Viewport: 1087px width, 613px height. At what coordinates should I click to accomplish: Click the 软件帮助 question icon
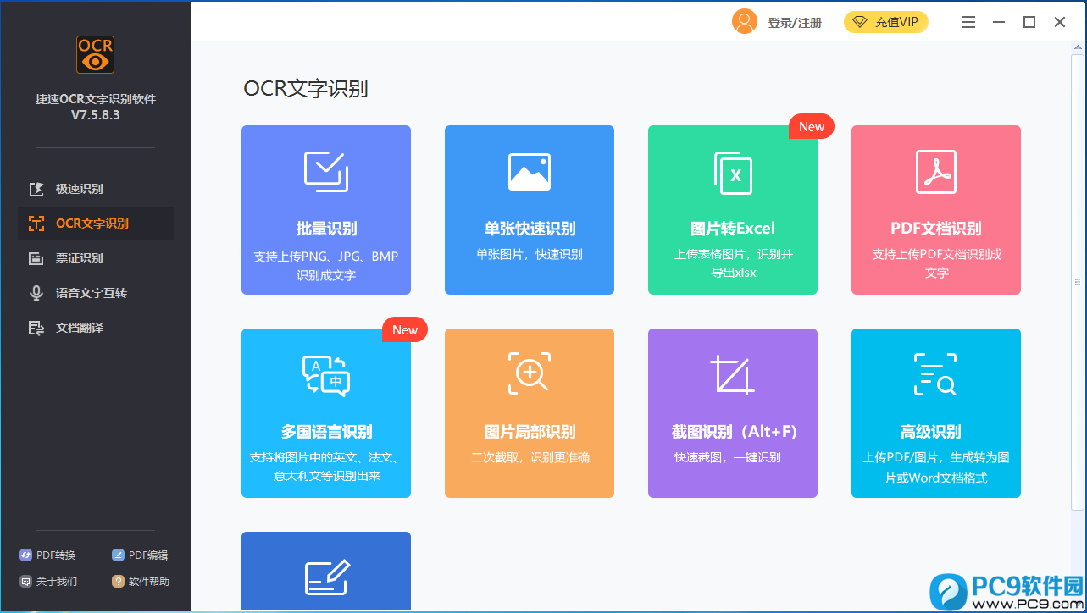pos(119,582)
